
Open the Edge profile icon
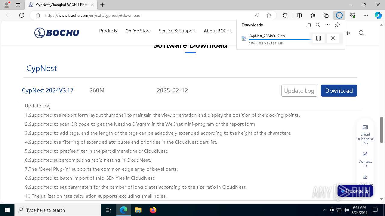(7, 5)
